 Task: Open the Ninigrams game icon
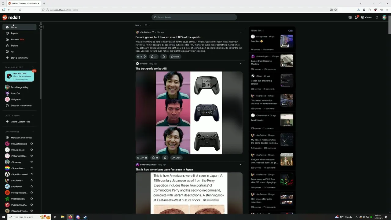7,99
